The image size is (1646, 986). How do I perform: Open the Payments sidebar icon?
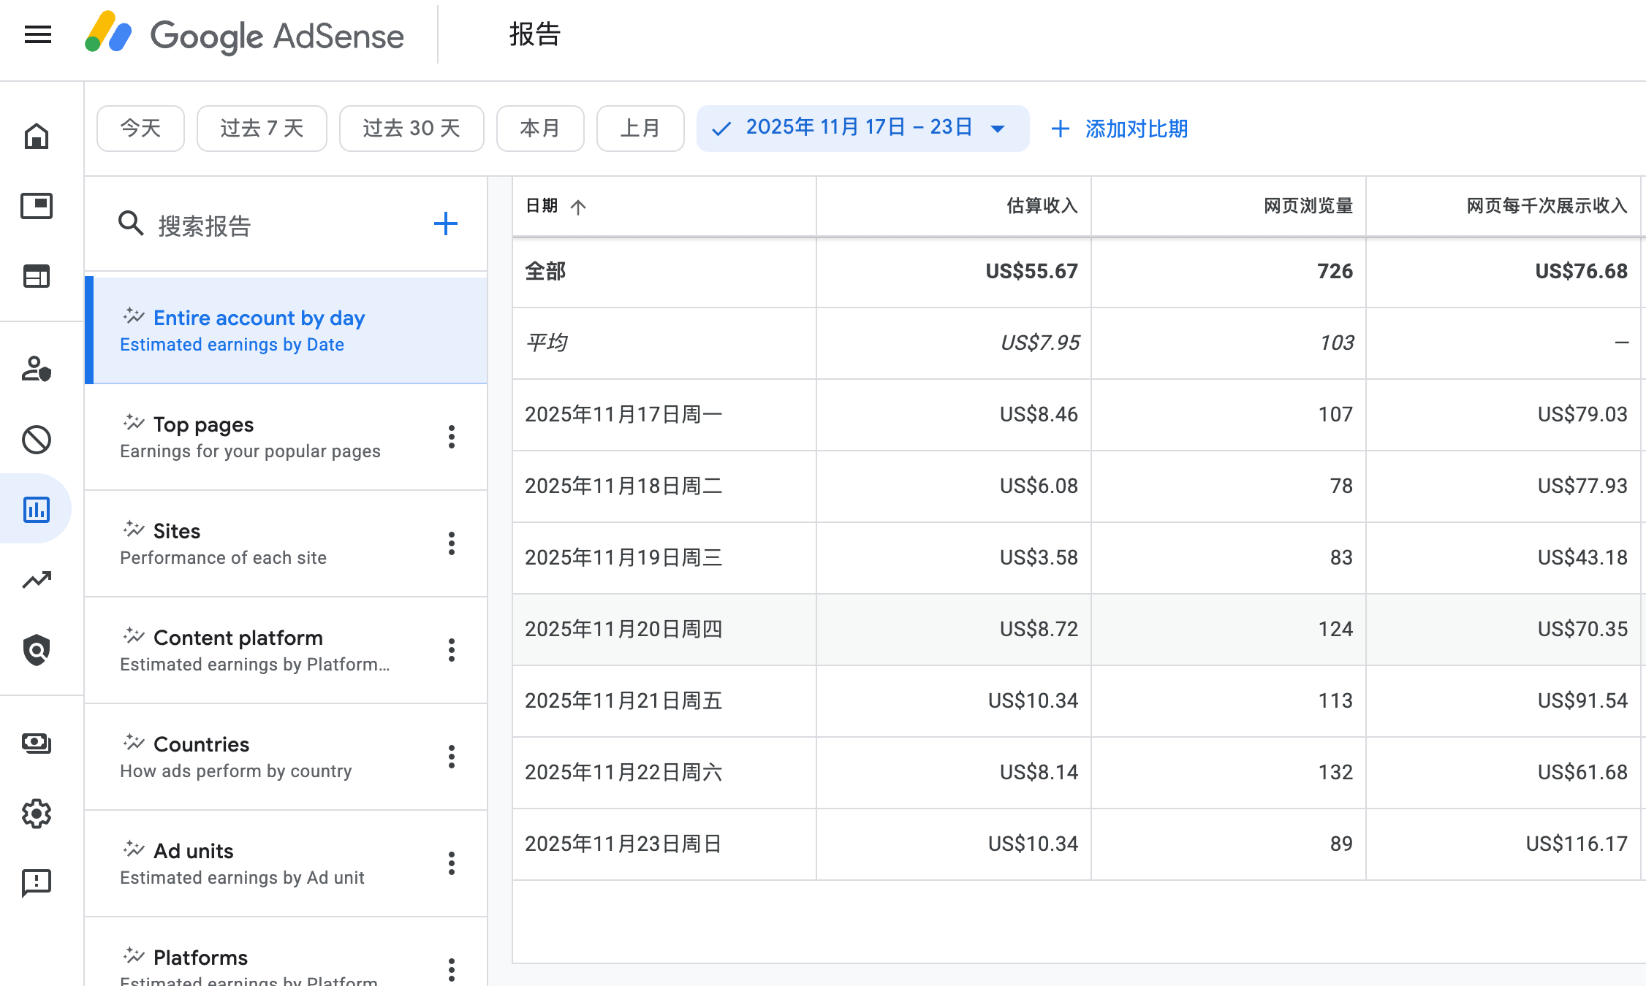point(37,744)
